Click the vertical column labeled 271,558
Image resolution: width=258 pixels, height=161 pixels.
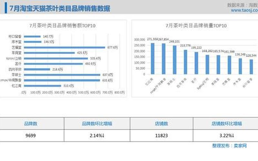coord(153,59)
